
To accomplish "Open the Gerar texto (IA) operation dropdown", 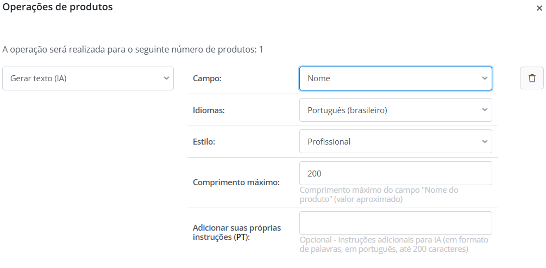I will [x=88, y=79].
